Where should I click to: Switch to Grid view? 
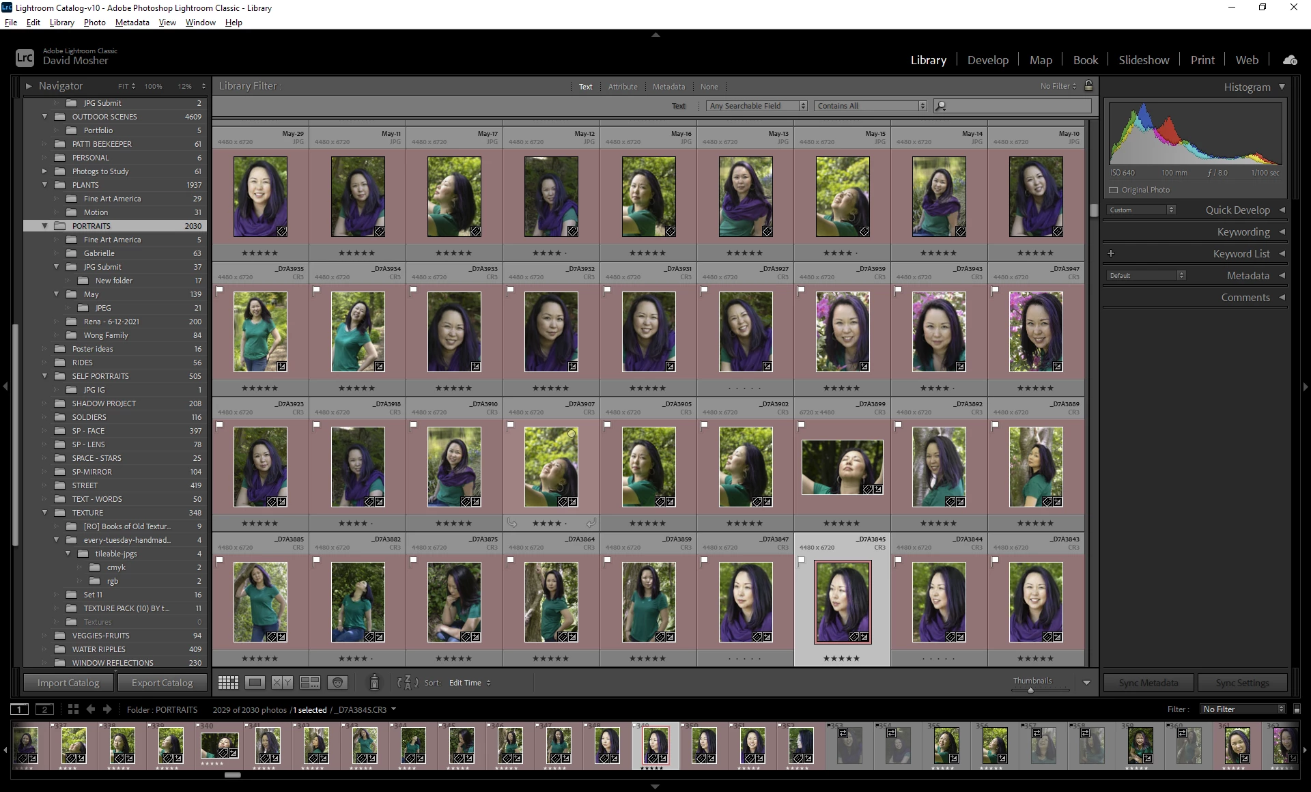click(228, 683)
